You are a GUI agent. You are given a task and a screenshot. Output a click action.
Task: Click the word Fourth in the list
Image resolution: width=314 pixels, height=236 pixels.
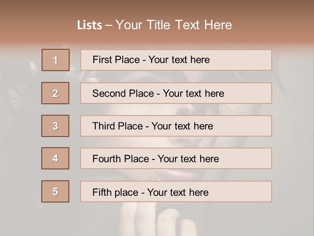point(107,159)
